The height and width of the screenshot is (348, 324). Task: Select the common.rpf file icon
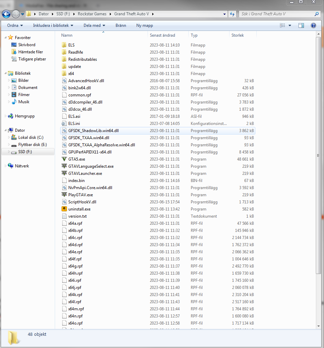(64, 95)
